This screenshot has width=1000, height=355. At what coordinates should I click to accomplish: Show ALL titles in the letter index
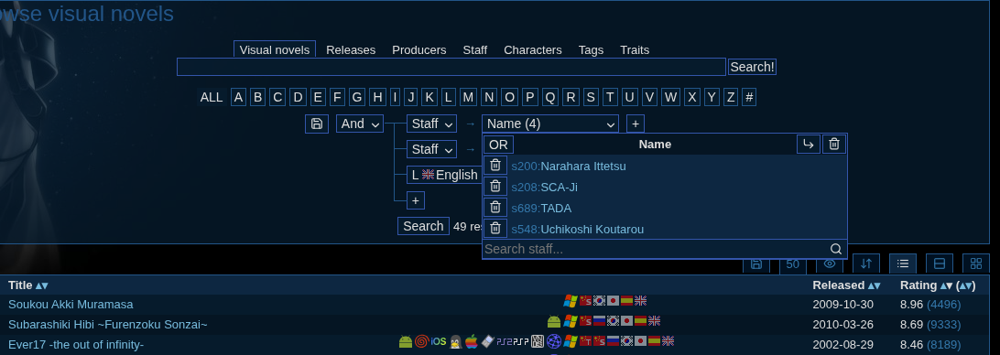tap(212, 98)
